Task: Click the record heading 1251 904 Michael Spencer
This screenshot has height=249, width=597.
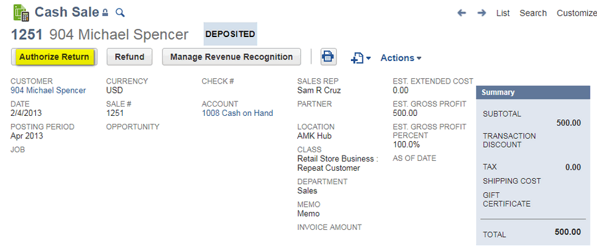Action: tap(99, 34)
